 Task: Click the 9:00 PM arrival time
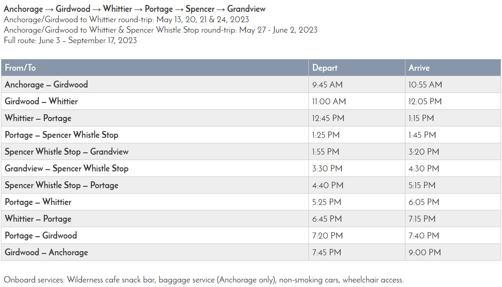[x=424, y=253]
